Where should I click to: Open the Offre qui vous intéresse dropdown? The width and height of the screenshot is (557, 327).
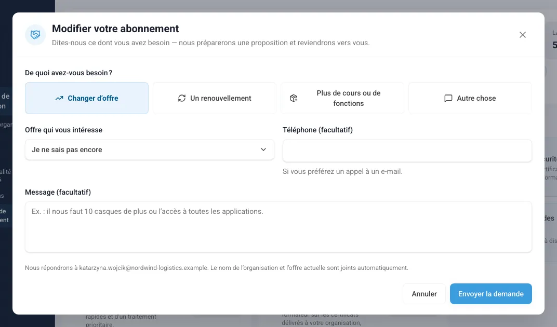click(150, 150)
